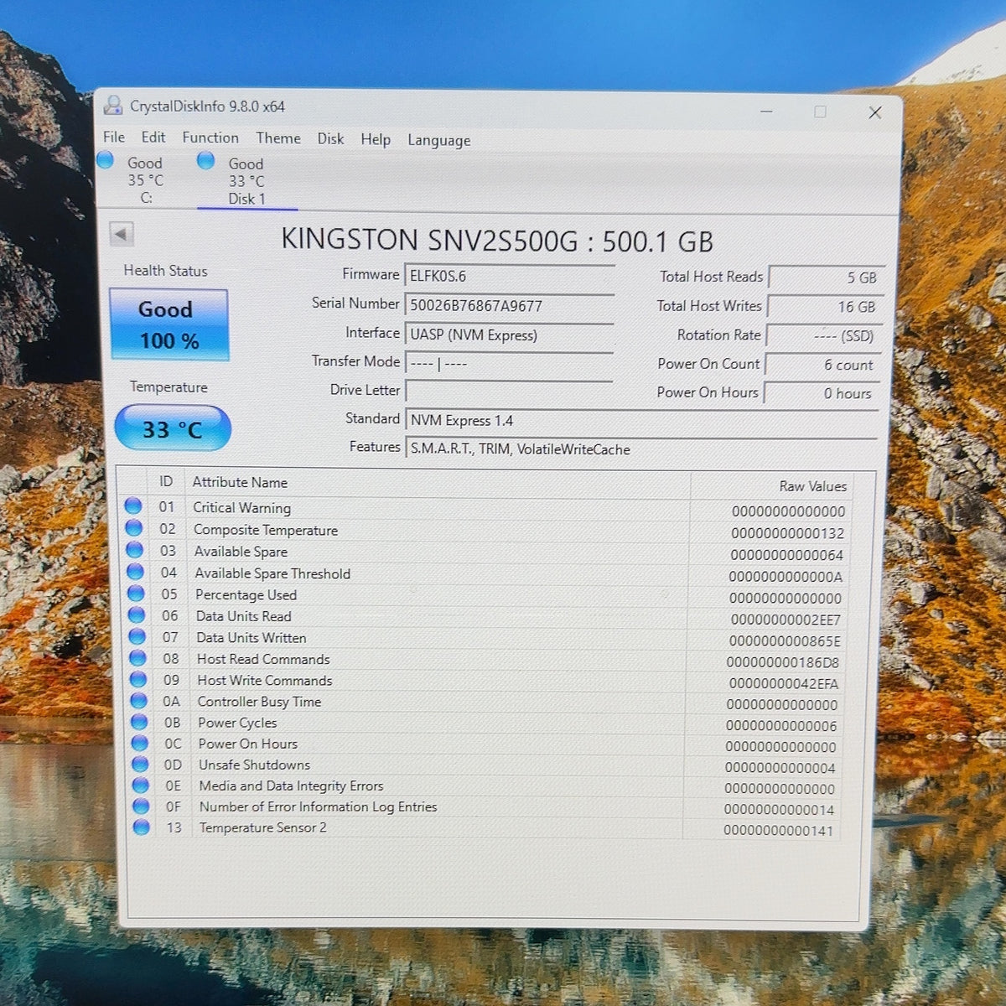This screenshot has height=1006, width=1006.
Task: Click the Interface field UASP (NVM Express)
Action: tap(510, 334)
